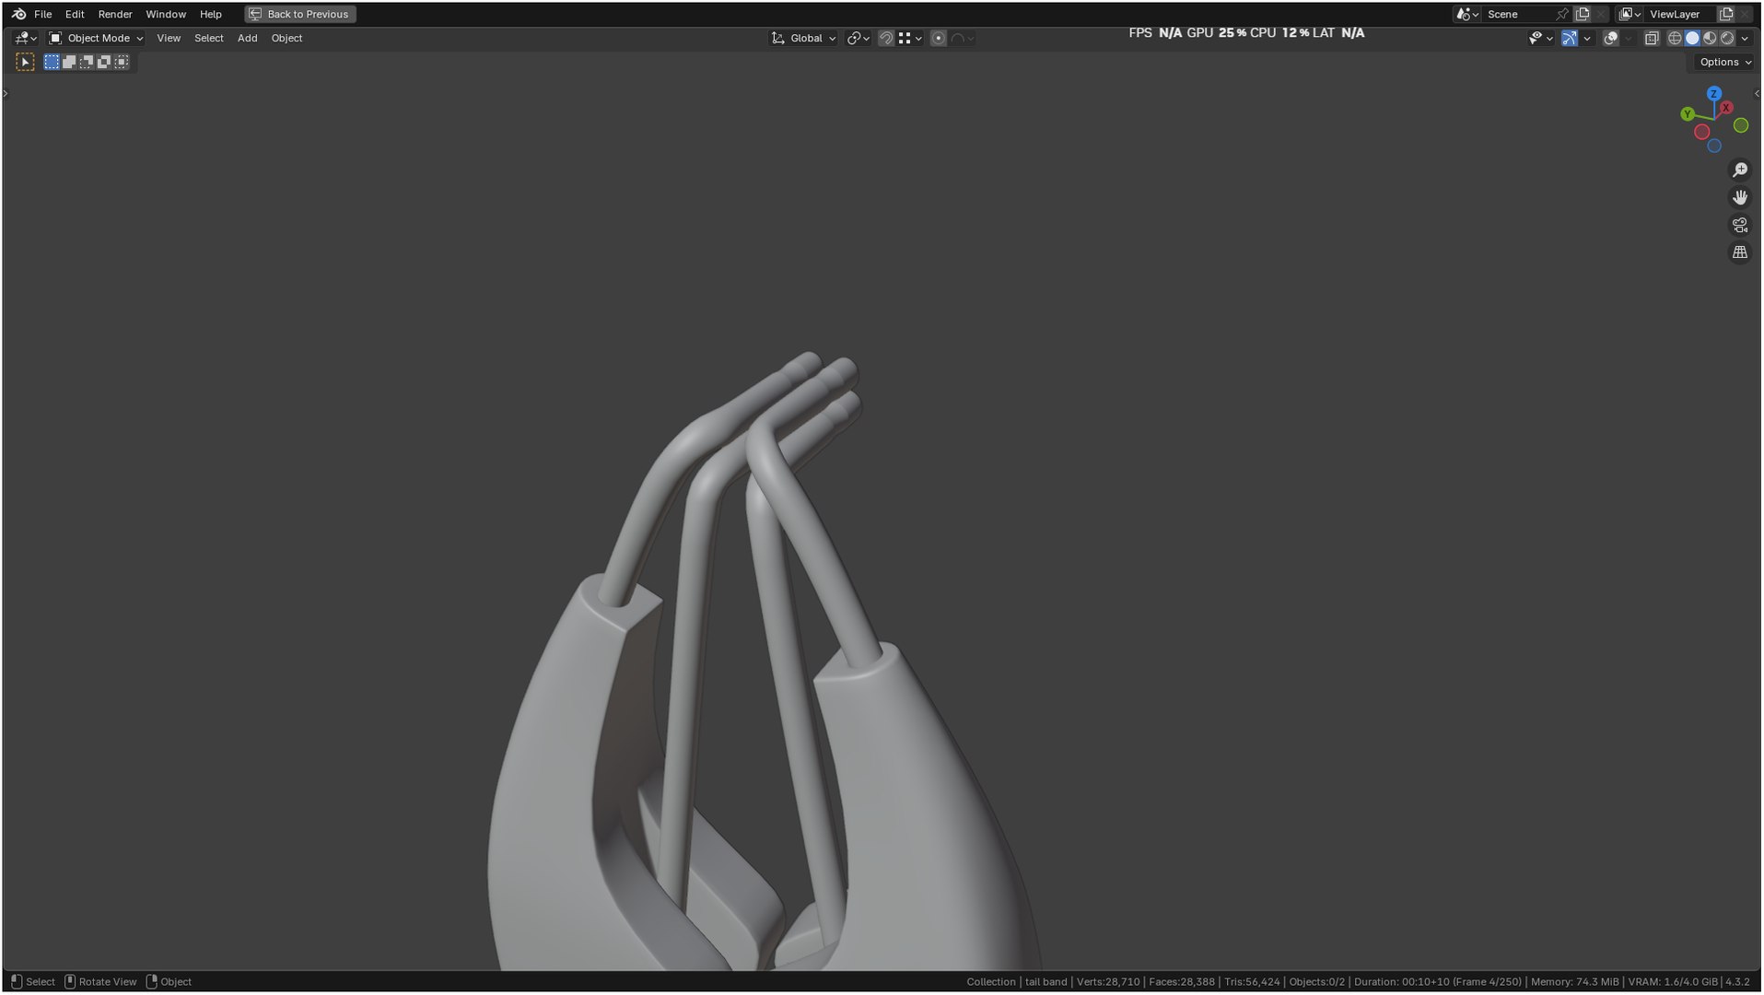Choose Intersect existing selection mode
Image resolution: width=1764 pixels, height=995 pixels.
click(122, 62)
